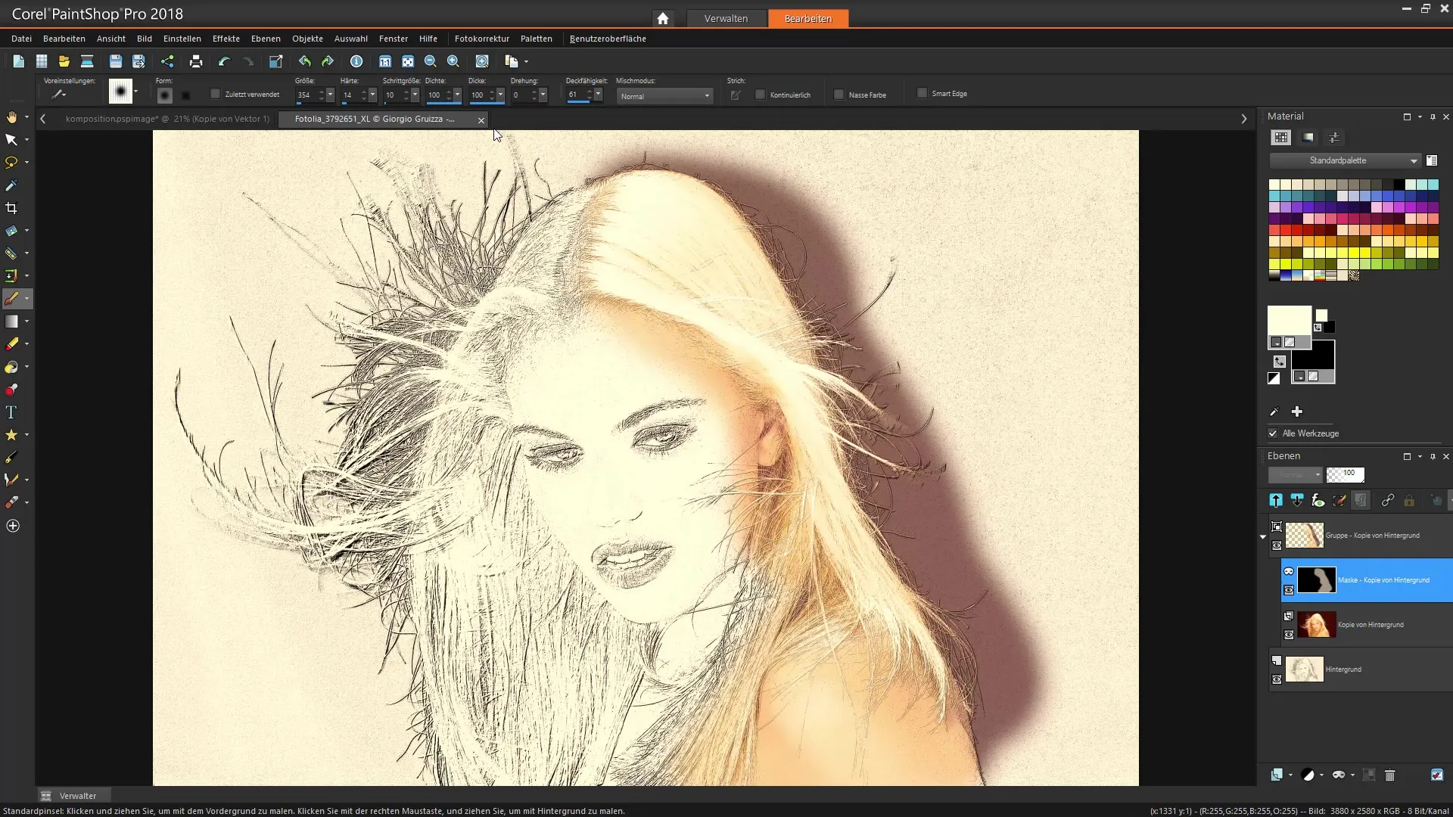
Task: Select the Paint Brush tool
Action: [11, 299]
